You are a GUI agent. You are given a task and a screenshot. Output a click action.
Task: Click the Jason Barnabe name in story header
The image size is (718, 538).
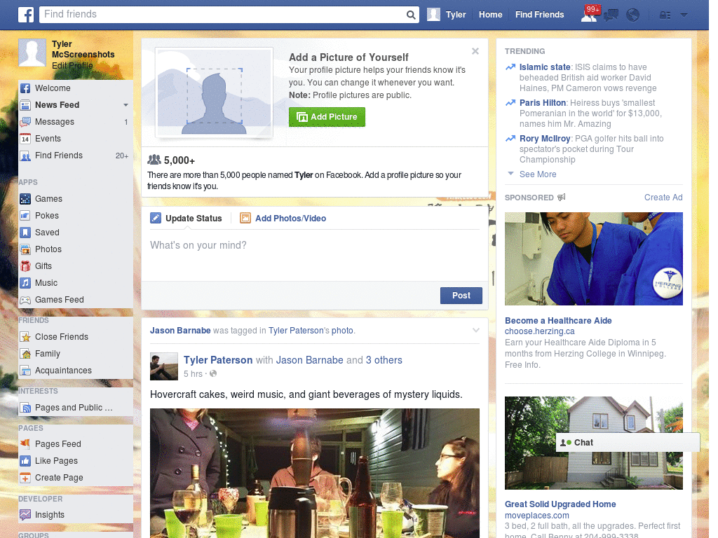coord(180,331)
